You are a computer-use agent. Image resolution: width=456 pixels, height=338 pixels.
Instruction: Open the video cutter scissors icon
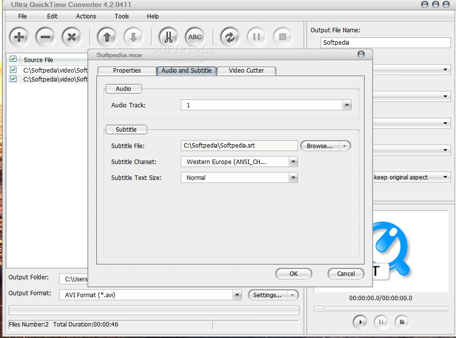[x=168, y=37]
